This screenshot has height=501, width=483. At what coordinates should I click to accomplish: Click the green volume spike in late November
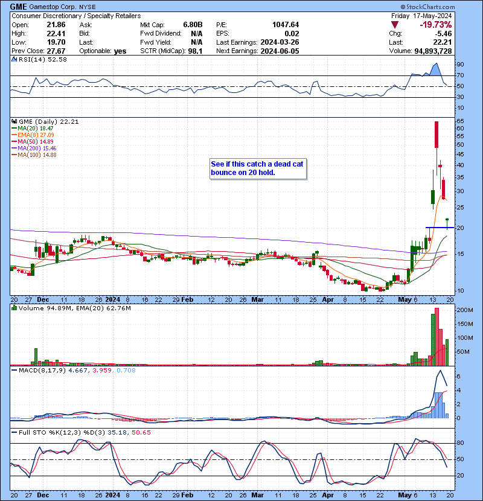(x=36, y=357)
